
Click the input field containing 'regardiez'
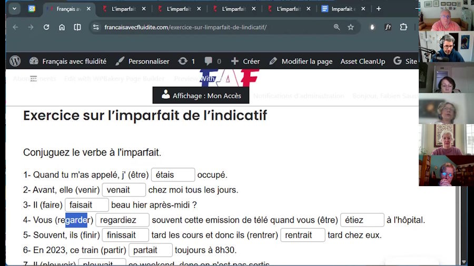point(122,220)
